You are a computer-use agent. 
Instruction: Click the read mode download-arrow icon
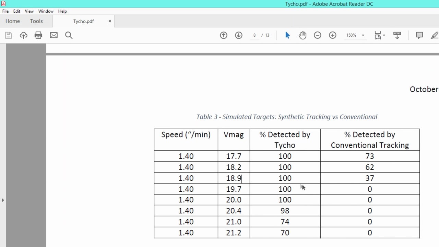(397, 35)
